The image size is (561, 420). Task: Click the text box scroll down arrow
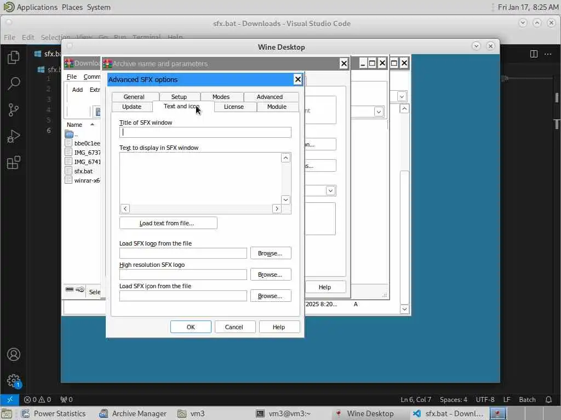(x=285, y=200)
